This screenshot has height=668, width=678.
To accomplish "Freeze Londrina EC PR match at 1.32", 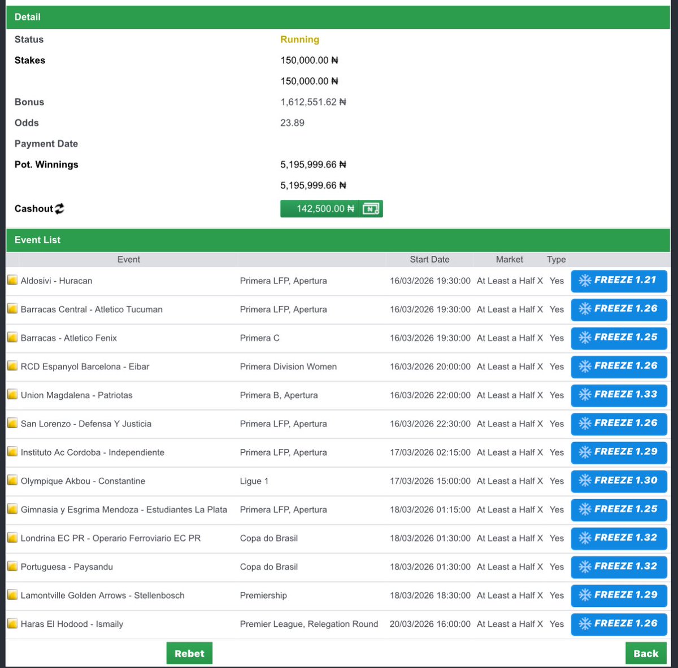I will 619,538.
